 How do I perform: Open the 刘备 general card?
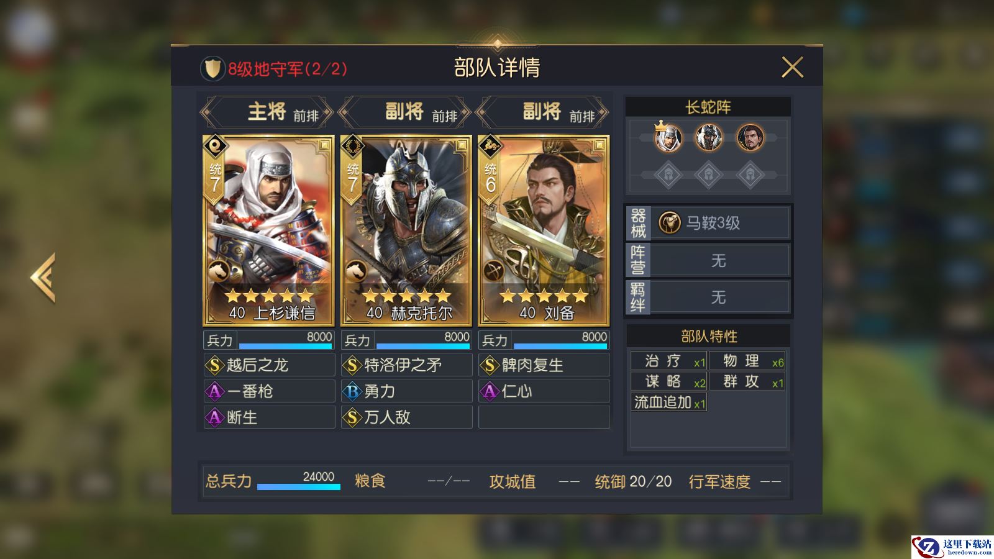coord(544,230)
